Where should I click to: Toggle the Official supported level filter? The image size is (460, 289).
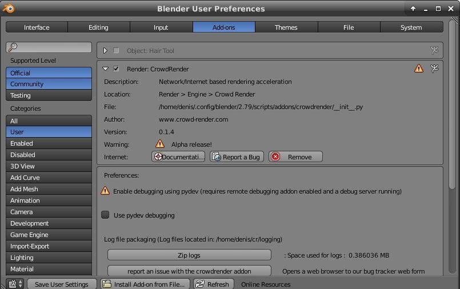(49, 73)
